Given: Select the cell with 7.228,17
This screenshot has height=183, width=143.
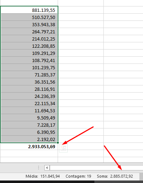Looking at the screenshot, I should 29,125.
